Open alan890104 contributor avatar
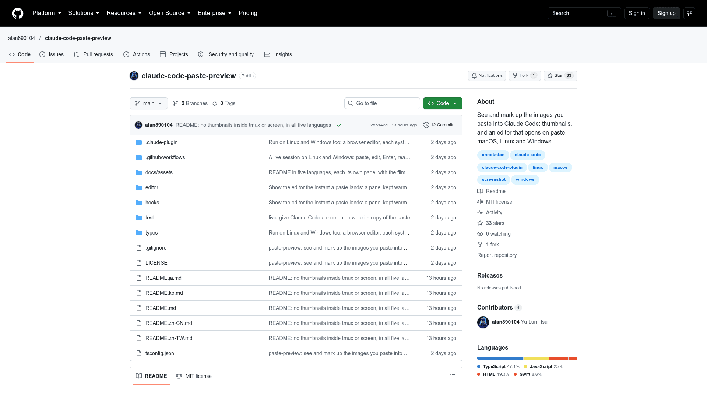Screen dimensions: 707x397 tap(483, 322)
